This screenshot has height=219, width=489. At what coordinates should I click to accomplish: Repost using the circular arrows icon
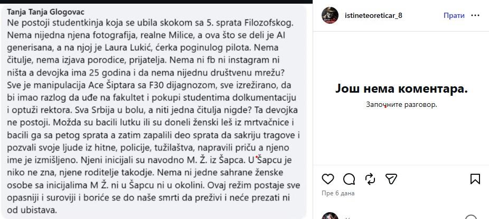[370, 179]
